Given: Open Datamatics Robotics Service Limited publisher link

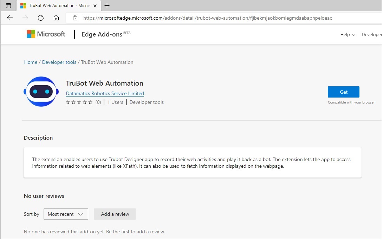Looking at the screenshot, I should click(105, 93).
